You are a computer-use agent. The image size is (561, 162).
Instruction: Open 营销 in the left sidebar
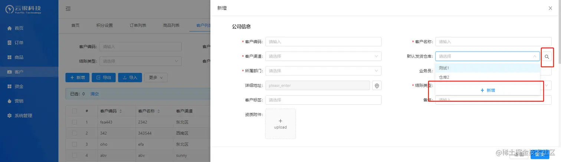[x=29, y=101]
